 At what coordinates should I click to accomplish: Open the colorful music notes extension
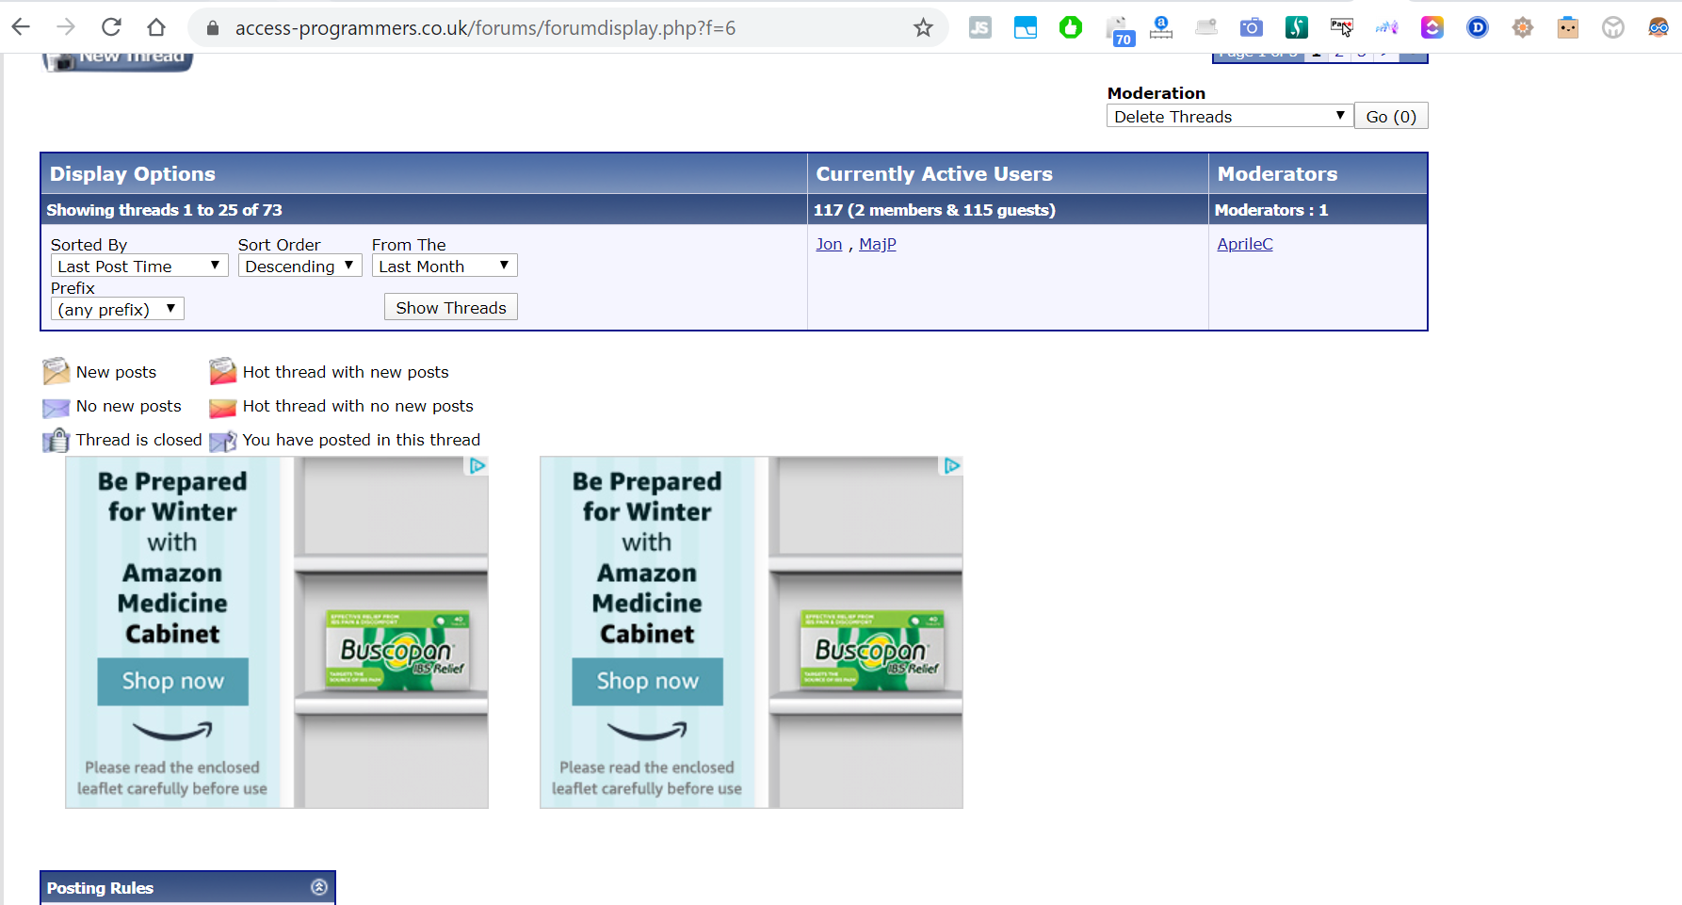point(1387,27)
